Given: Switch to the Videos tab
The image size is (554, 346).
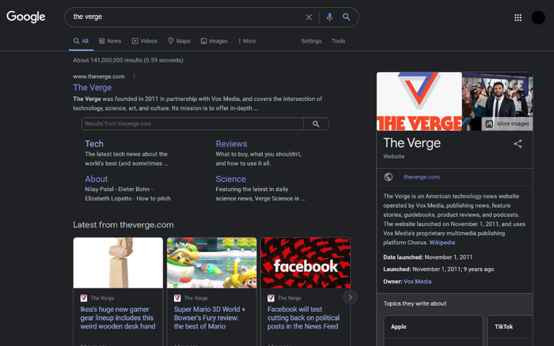Looking at the screenshot, I should pos(145,41).
